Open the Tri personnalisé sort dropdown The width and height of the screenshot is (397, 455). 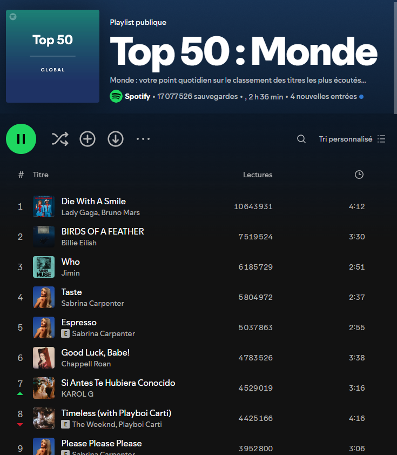(352, 139)
